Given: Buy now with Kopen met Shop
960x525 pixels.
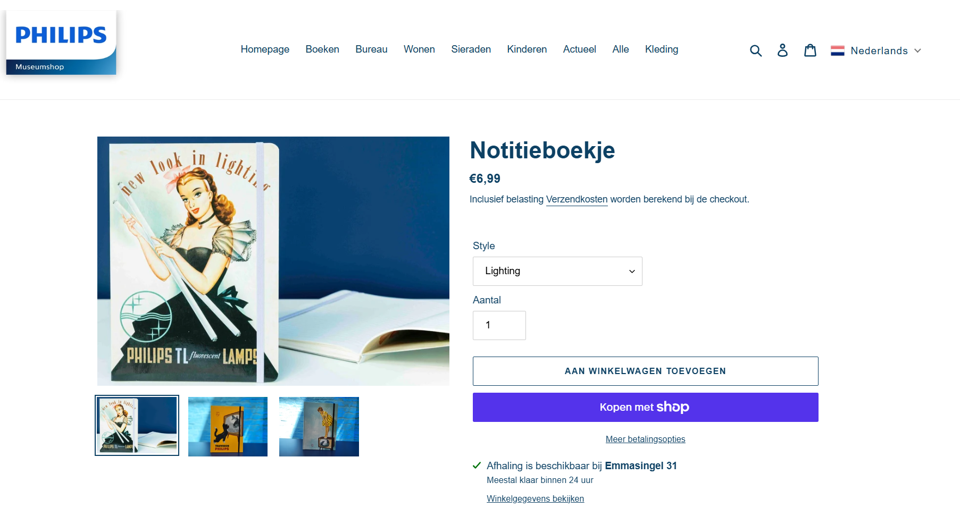Looking at the screenshot, I should coord(645,407).
